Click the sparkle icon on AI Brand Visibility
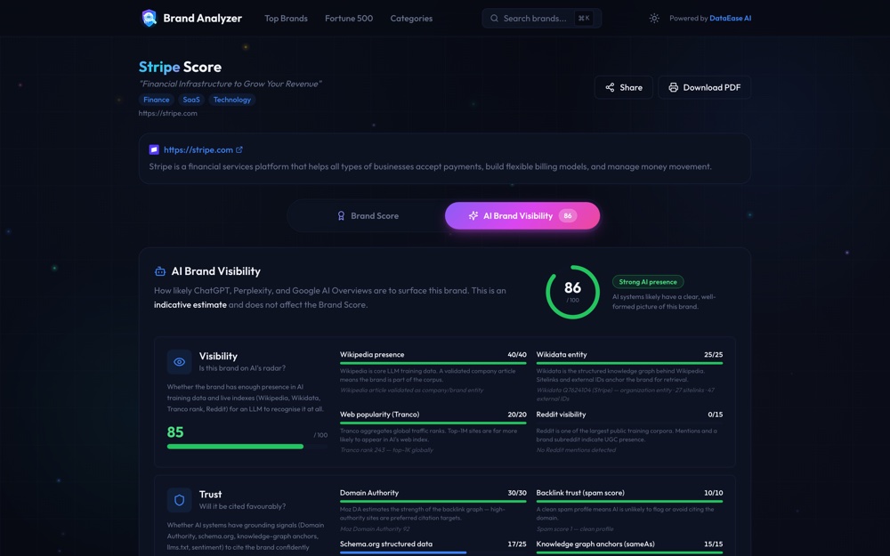This screenshot has height=556, width=890. coord(473,215)
